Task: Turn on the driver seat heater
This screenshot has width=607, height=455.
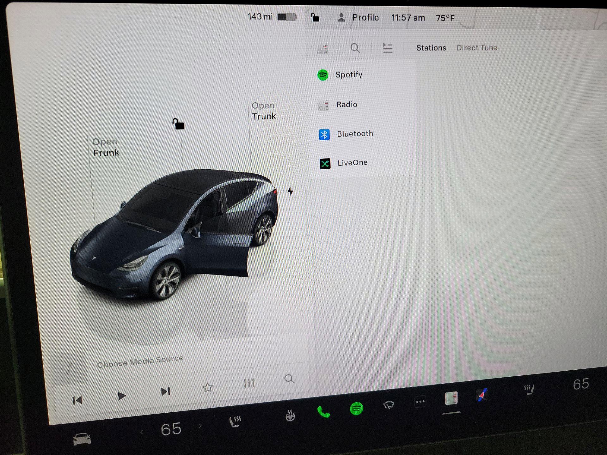Action: point(235,421)
